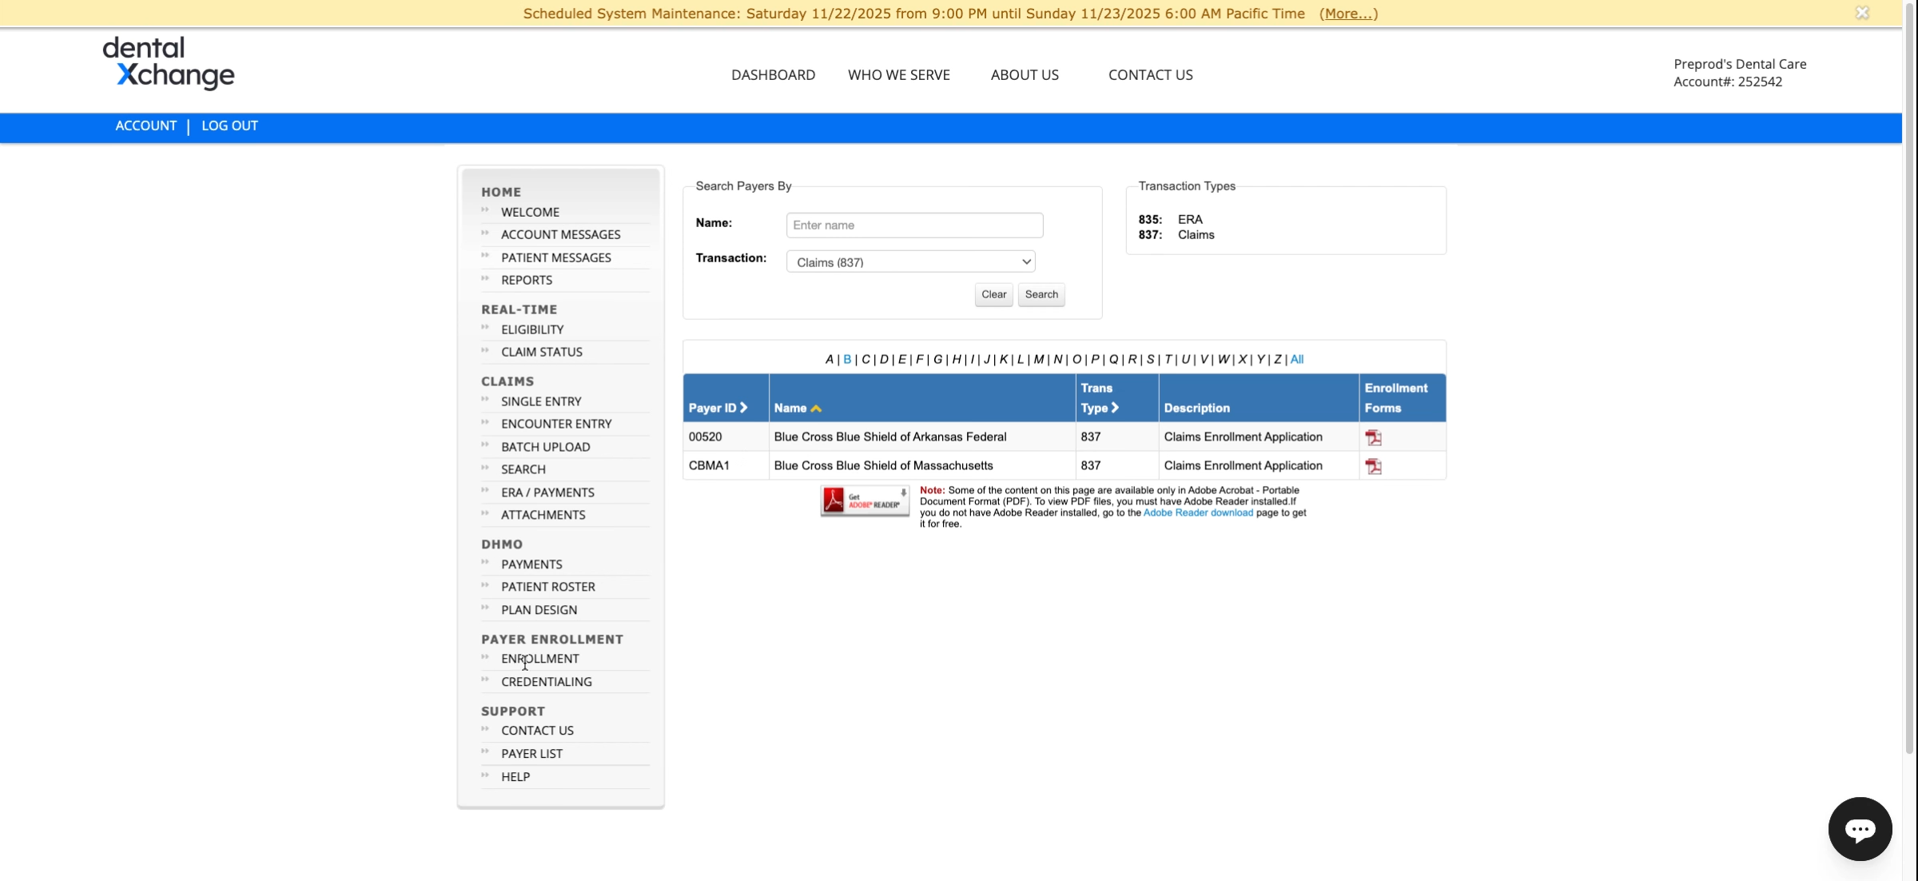Filter payers by letter M
The image size is (1918, 881).
click(1038, 360)
